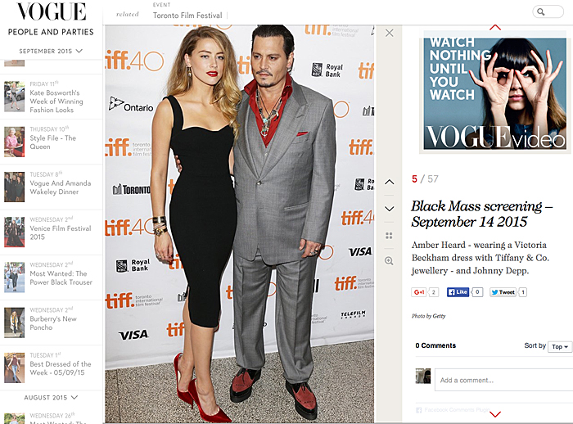Click the main Black Mass screening photo
The image size is (573, 424).
[x=240, y=224]
